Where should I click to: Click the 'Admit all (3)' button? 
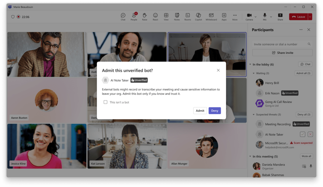(303, 73)
